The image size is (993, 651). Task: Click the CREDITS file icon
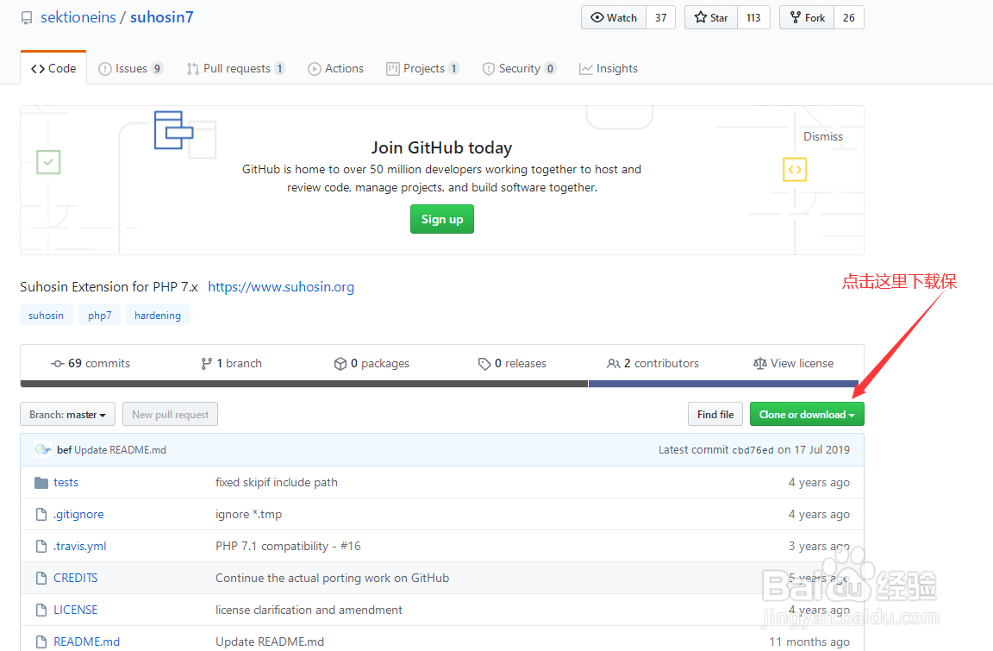tap(41, 578)
